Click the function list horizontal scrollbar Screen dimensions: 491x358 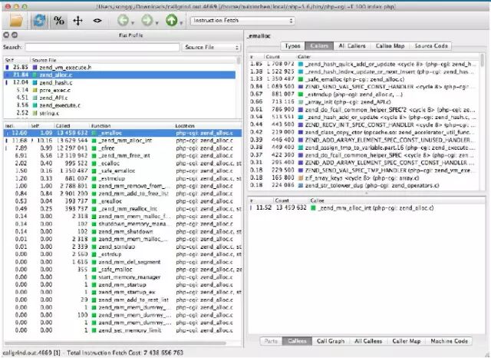tap(115, 343)
